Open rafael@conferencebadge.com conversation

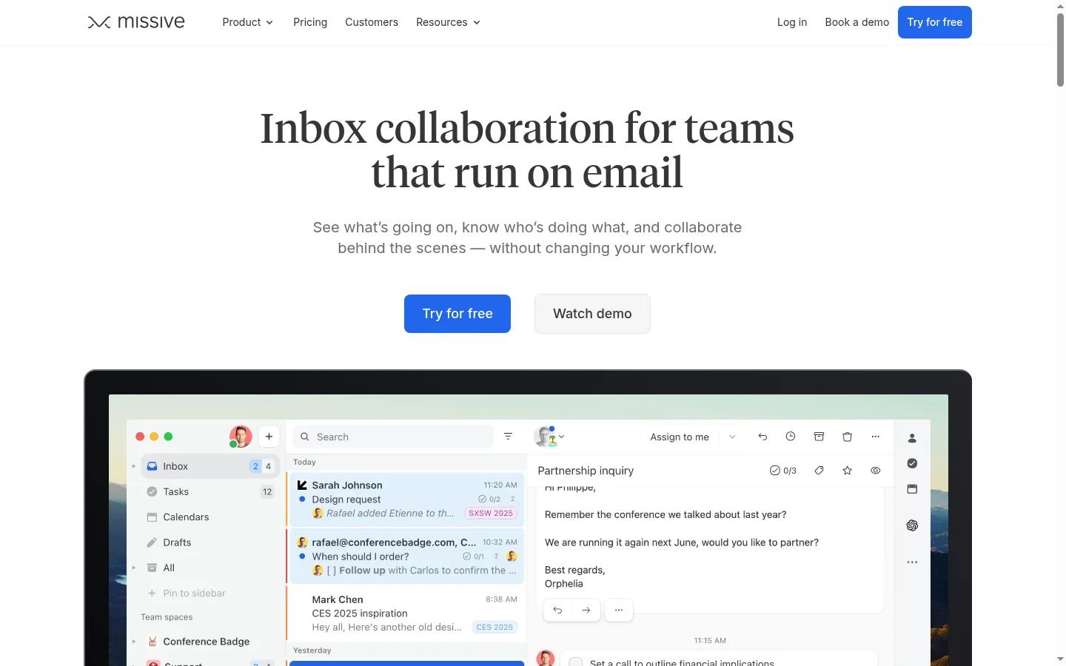click(406, 556)
